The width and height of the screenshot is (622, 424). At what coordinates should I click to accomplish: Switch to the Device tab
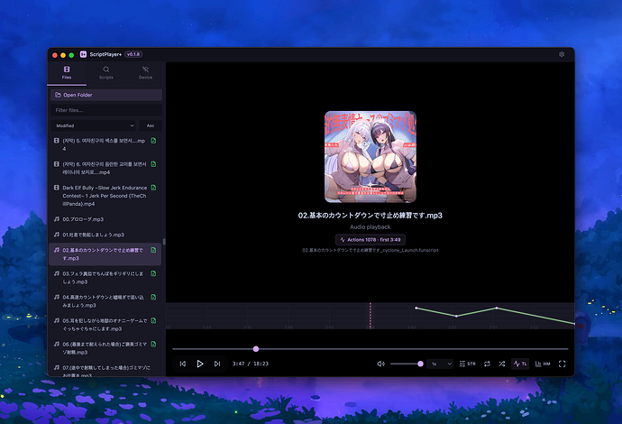click(x=145, y=73)
